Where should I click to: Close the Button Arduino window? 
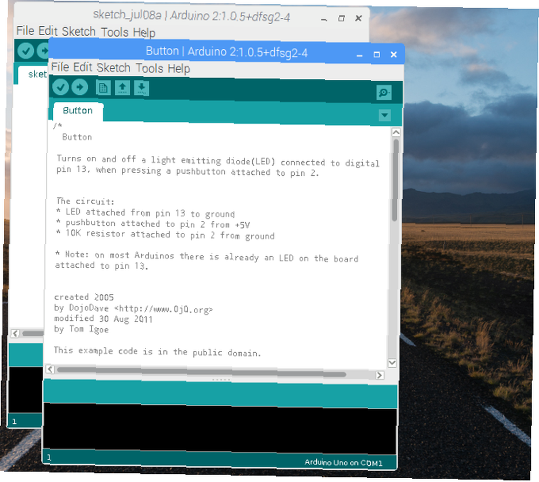coord(393,54)
